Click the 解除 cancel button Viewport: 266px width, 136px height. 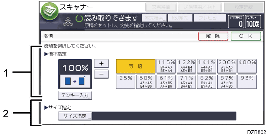pos(213,36)
